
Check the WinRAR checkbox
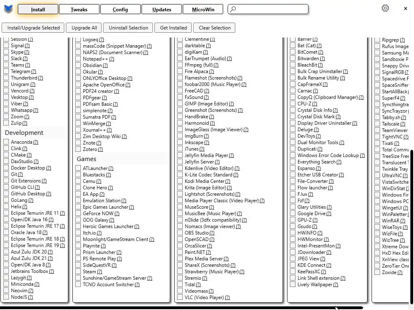pyautogui.click(x=377, y=221)
